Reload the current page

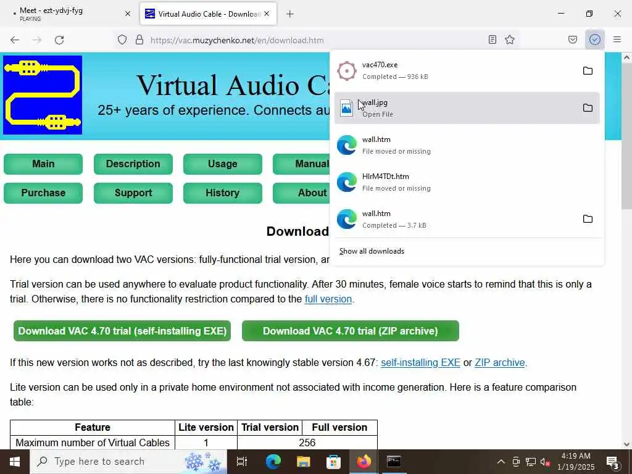[x=59, y=40]
